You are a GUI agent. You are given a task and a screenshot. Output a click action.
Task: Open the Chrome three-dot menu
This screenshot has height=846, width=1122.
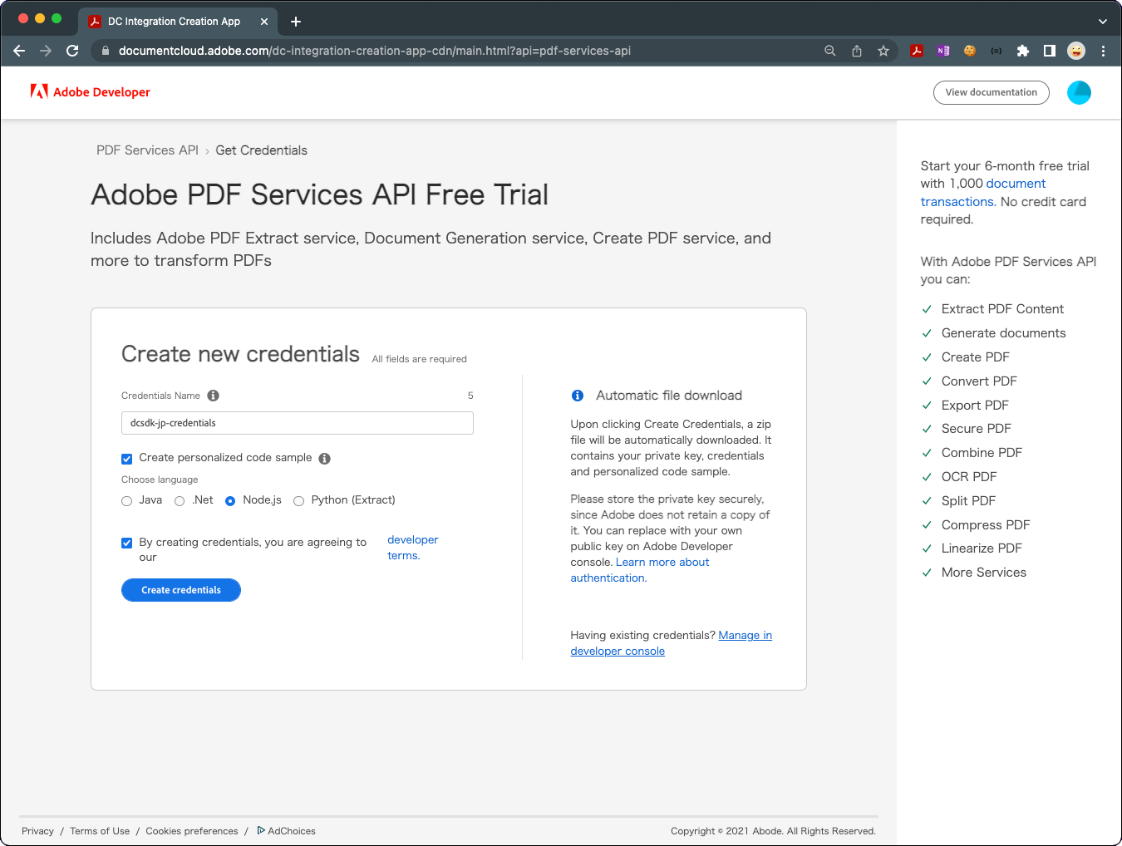point(1104,51)
